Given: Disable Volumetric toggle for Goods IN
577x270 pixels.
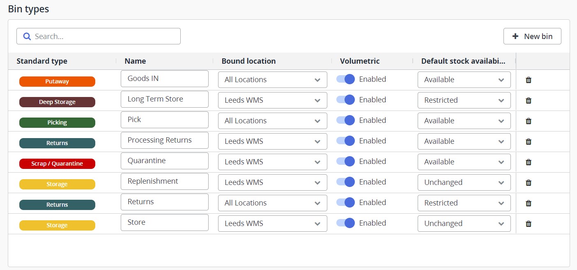Looking at the screenshot, I should 345,79.
